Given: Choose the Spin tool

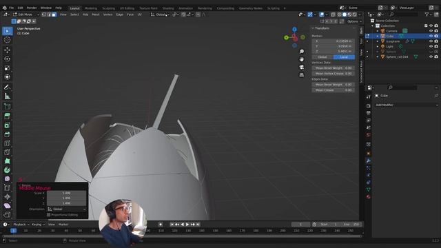Looking at the screenshot, I should pyautogui.click(x=8, y=170).
